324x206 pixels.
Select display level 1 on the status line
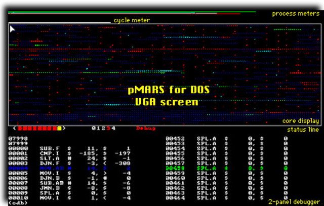98,129
